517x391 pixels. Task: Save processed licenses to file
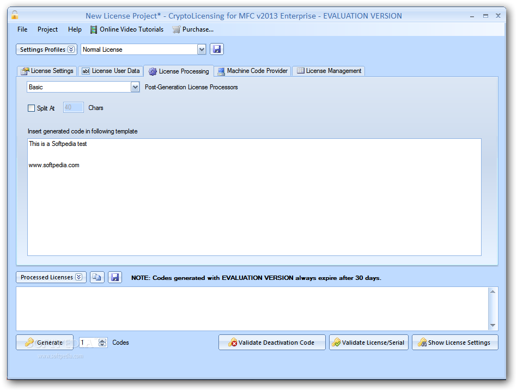point(115,277)
